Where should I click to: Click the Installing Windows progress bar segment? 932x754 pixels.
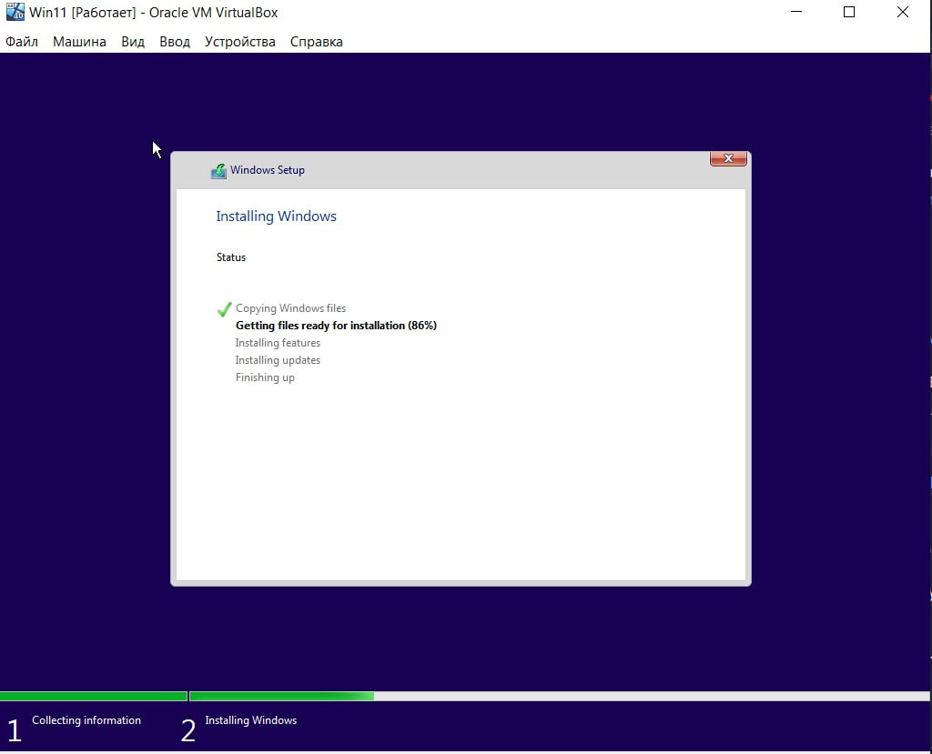click(560, 696)
